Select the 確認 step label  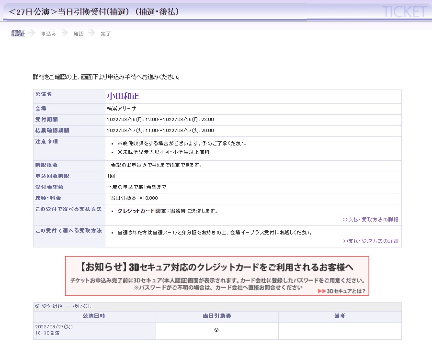79,34
